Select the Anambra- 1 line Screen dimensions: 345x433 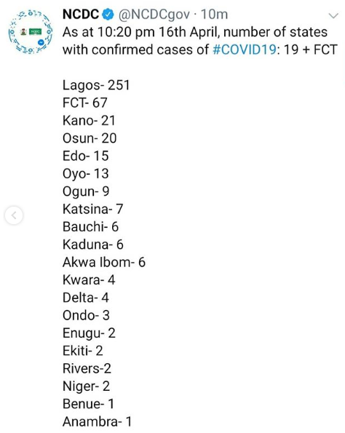(97, 421)
